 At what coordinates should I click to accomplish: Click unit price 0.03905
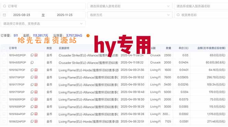pos(183,77)
